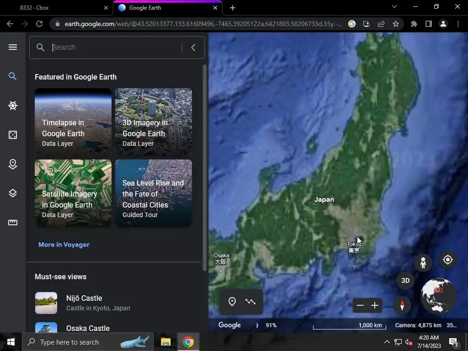Select the Search icon in the sidebar

point(12,76)
